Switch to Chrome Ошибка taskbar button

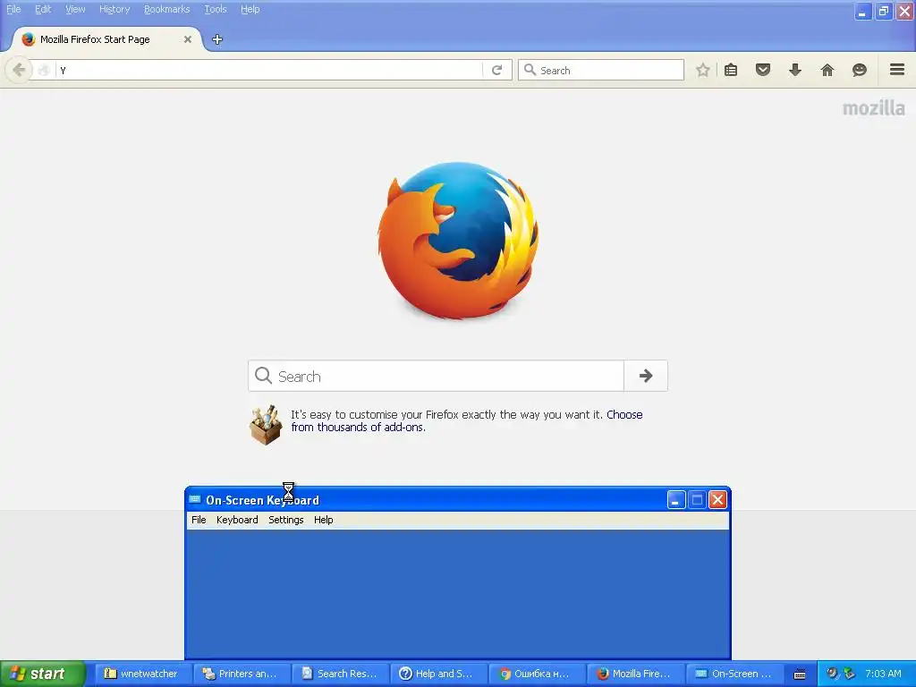tap(538, 674)
